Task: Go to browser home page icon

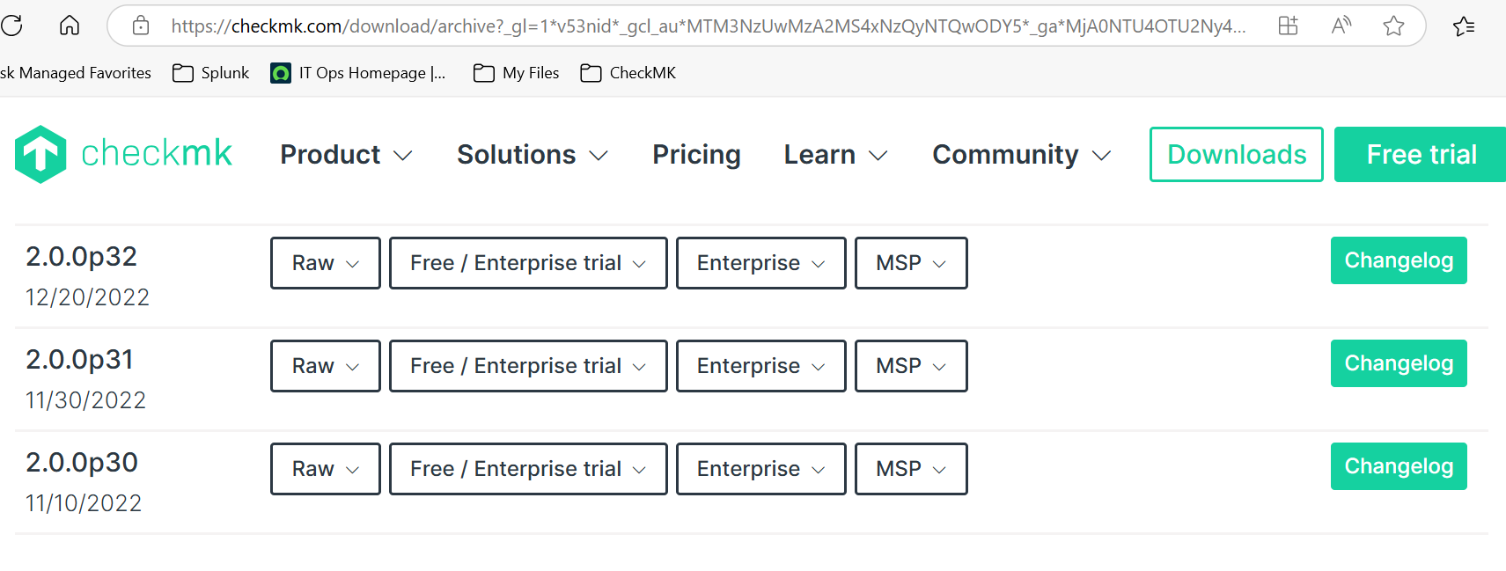Action: point(70,26)
